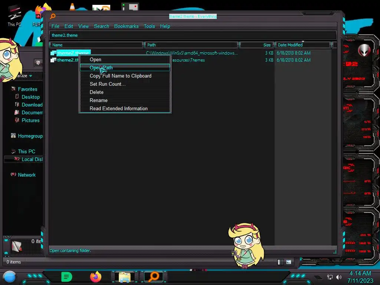Open Homegroup in the Explorer sidebar
Screen dimensions: 380x285
[x=30, y=136]
